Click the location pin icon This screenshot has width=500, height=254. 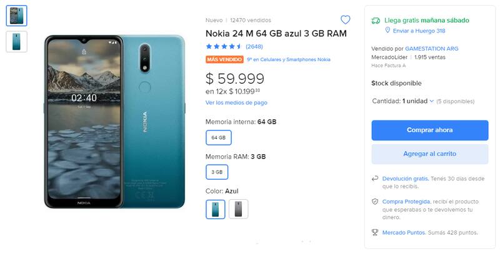tap(387, 30)
